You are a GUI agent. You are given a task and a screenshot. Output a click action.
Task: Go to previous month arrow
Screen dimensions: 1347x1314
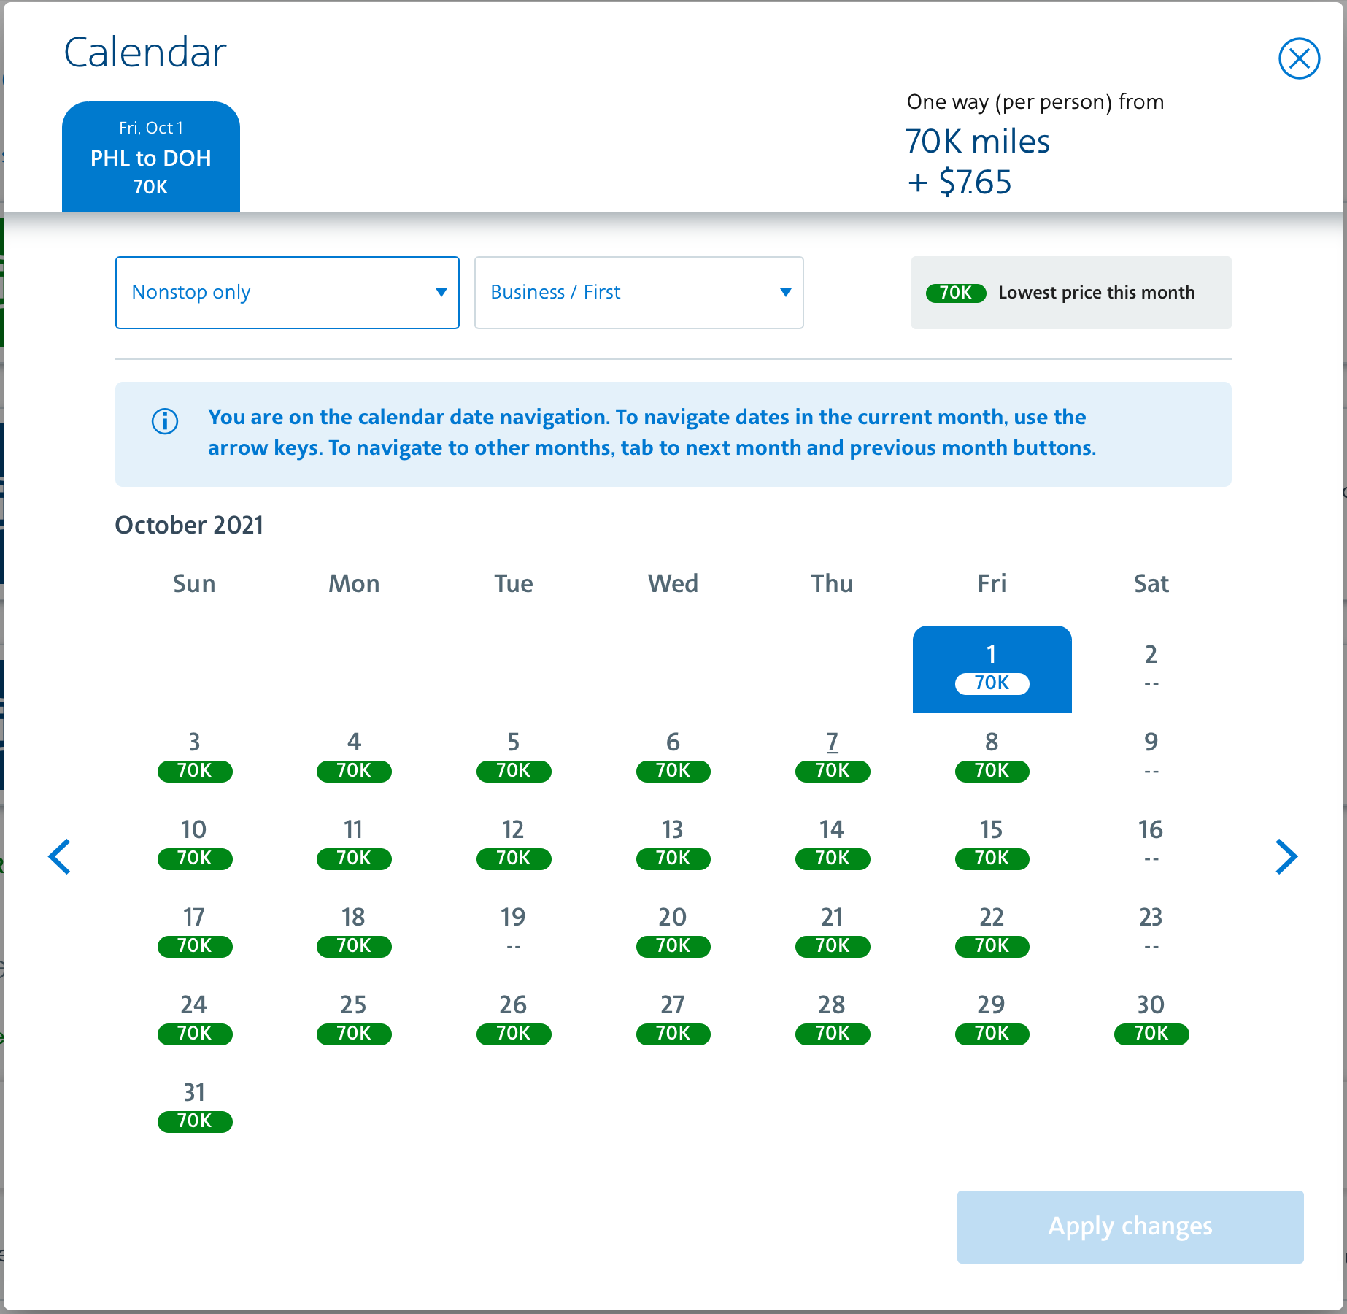pos(59,856)
